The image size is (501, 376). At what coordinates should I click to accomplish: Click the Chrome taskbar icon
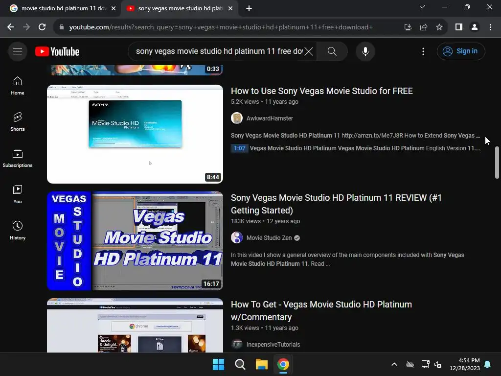point(283,364)
